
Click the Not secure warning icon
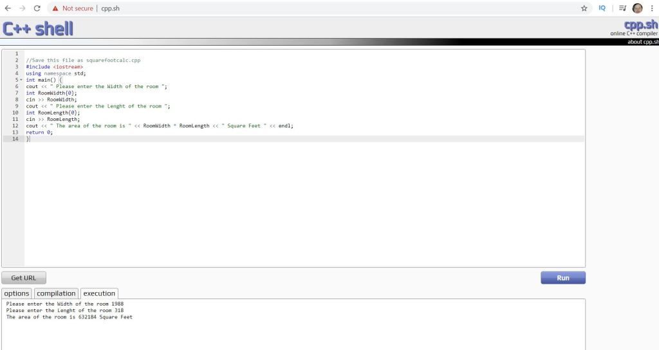[56, 8]
